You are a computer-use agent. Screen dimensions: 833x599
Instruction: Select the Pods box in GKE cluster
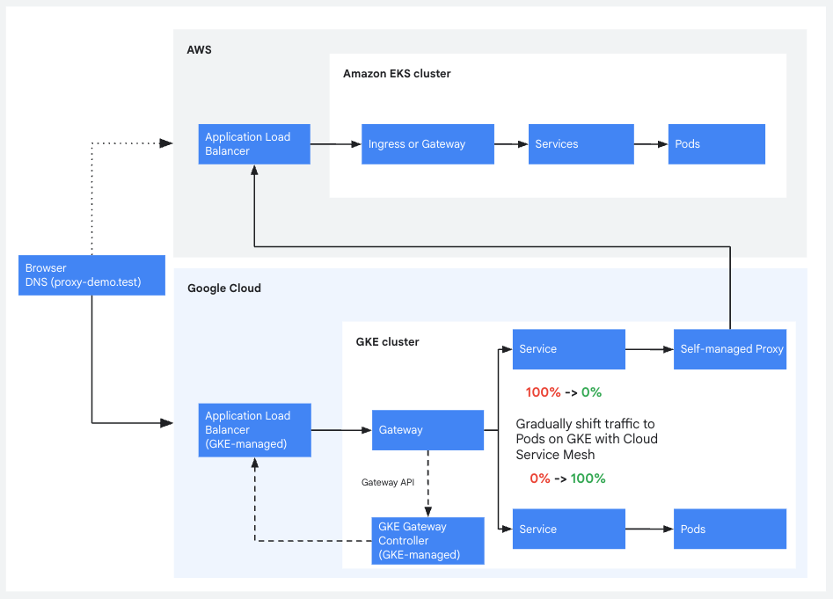click(730, 530)
